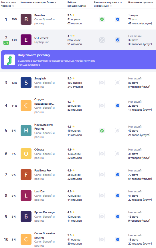
Task: Click the Облака 'O' logo thumbnail
Action: pos(26,154)
